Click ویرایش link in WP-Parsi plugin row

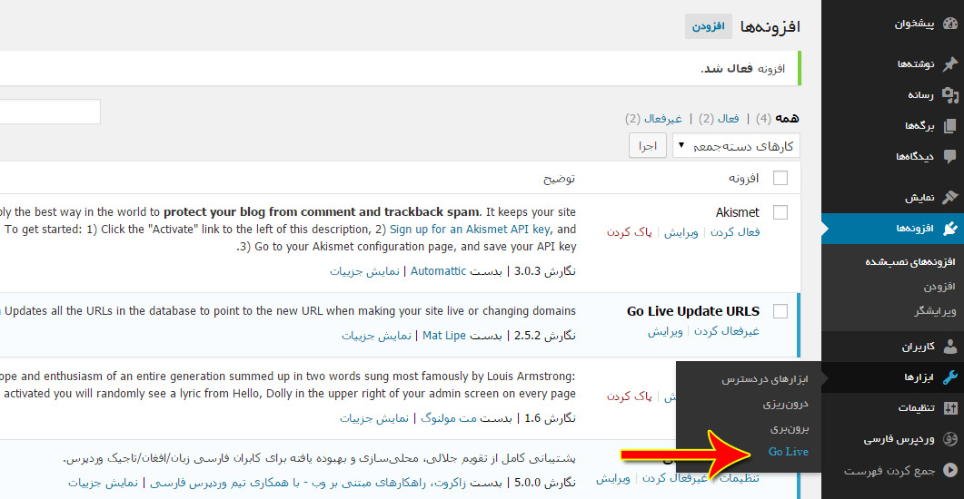click(612, 479)
